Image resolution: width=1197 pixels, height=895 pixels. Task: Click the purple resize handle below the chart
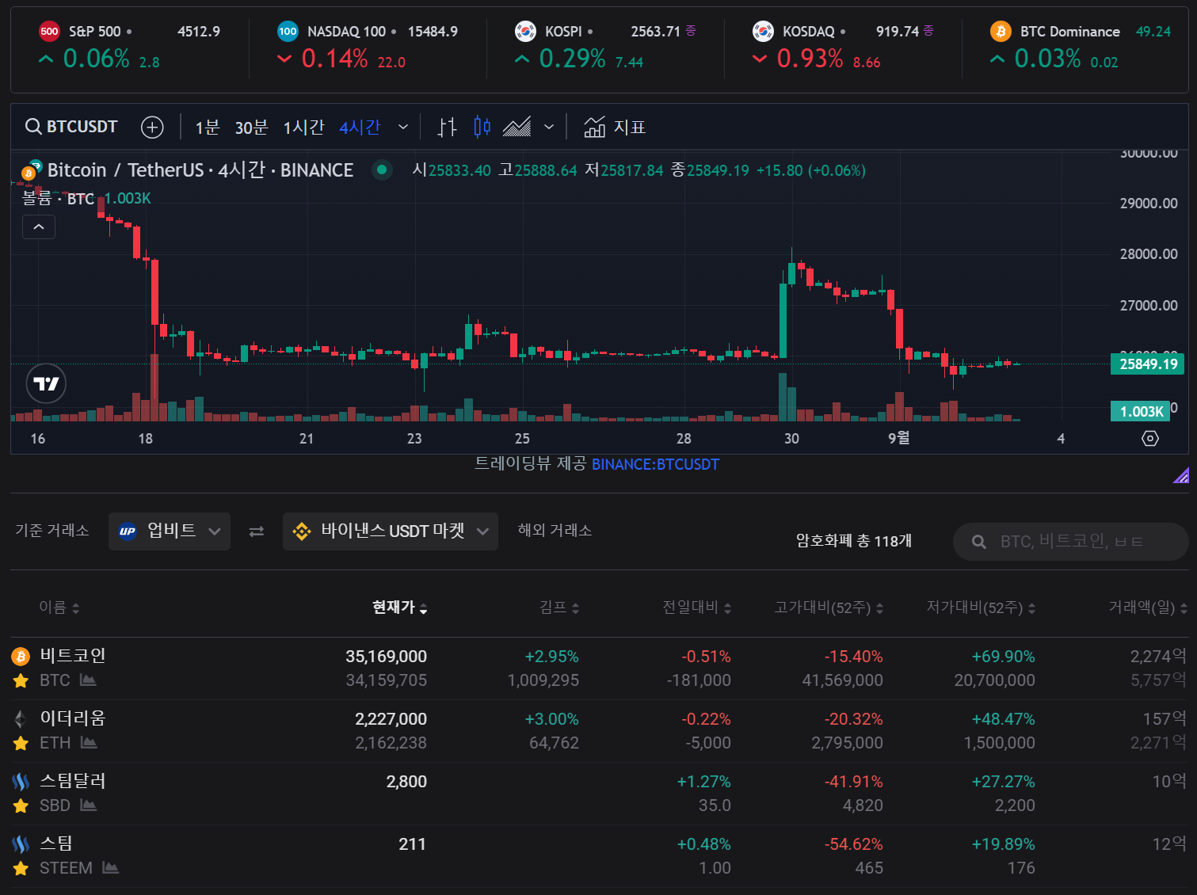coord(1181,474)
